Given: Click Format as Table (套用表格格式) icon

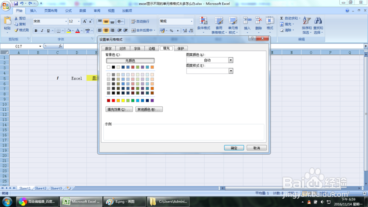Looking at the screenshot, I should coord(219,21).
